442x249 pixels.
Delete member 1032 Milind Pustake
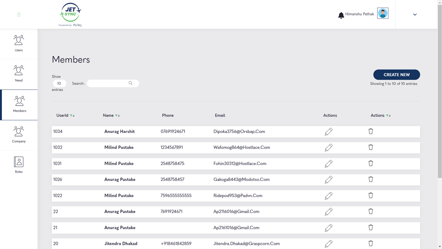pos(371,147)
